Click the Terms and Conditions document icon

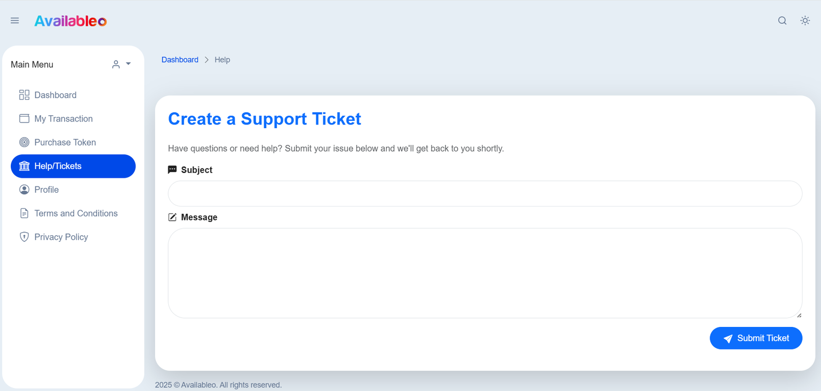tap(24, 213)
